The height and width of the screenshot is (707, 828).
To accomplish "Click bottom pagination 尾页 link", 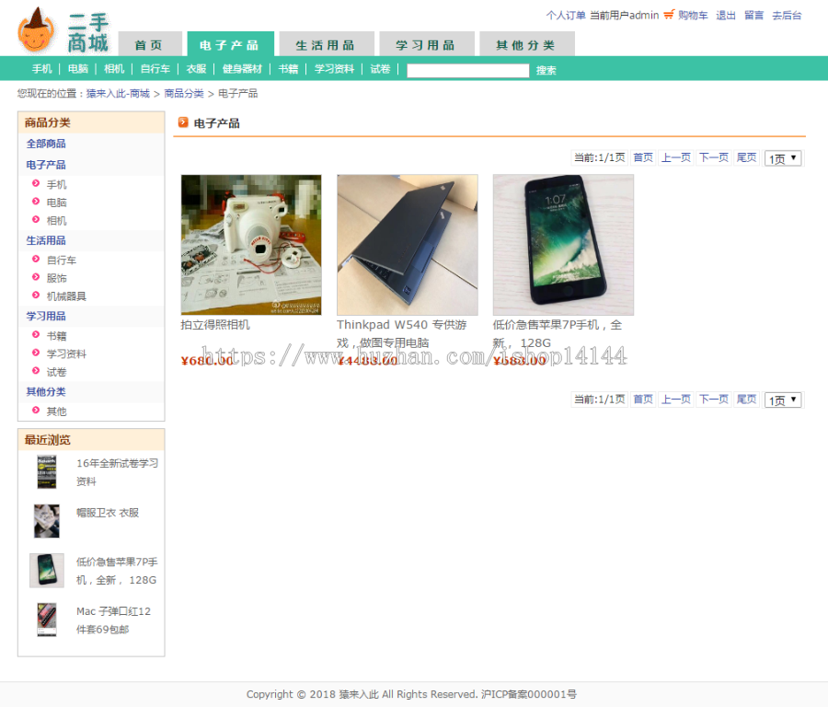I will 747,399.
